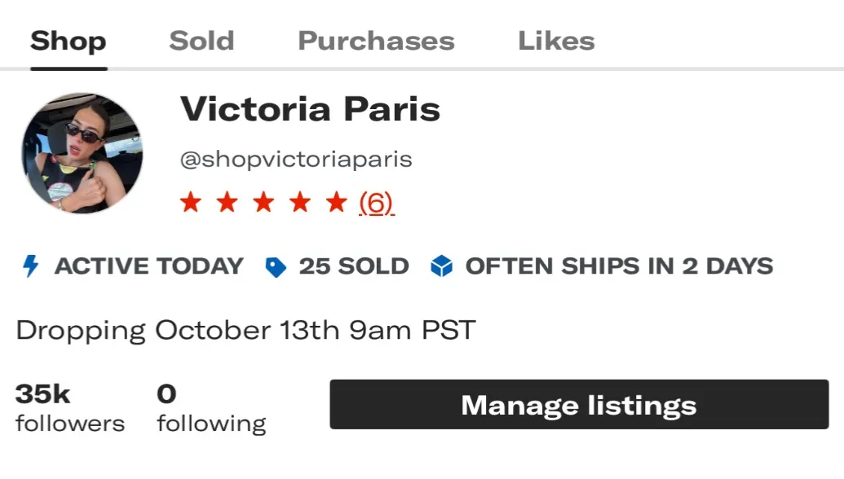Viewport: 844px width, 479px height.
Task: Click the first red rating star
Action: click(x=190, y=202)
